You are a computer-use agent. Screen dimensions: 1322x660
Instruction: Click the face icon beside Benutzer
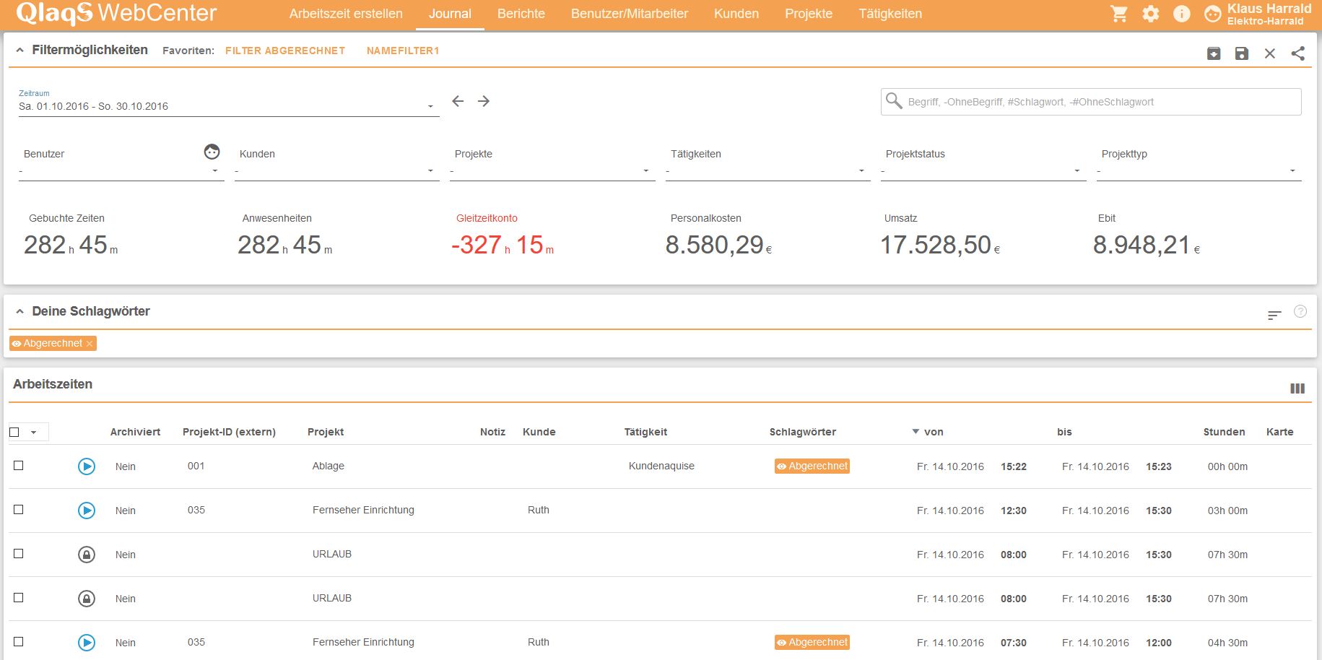(212, 152)
